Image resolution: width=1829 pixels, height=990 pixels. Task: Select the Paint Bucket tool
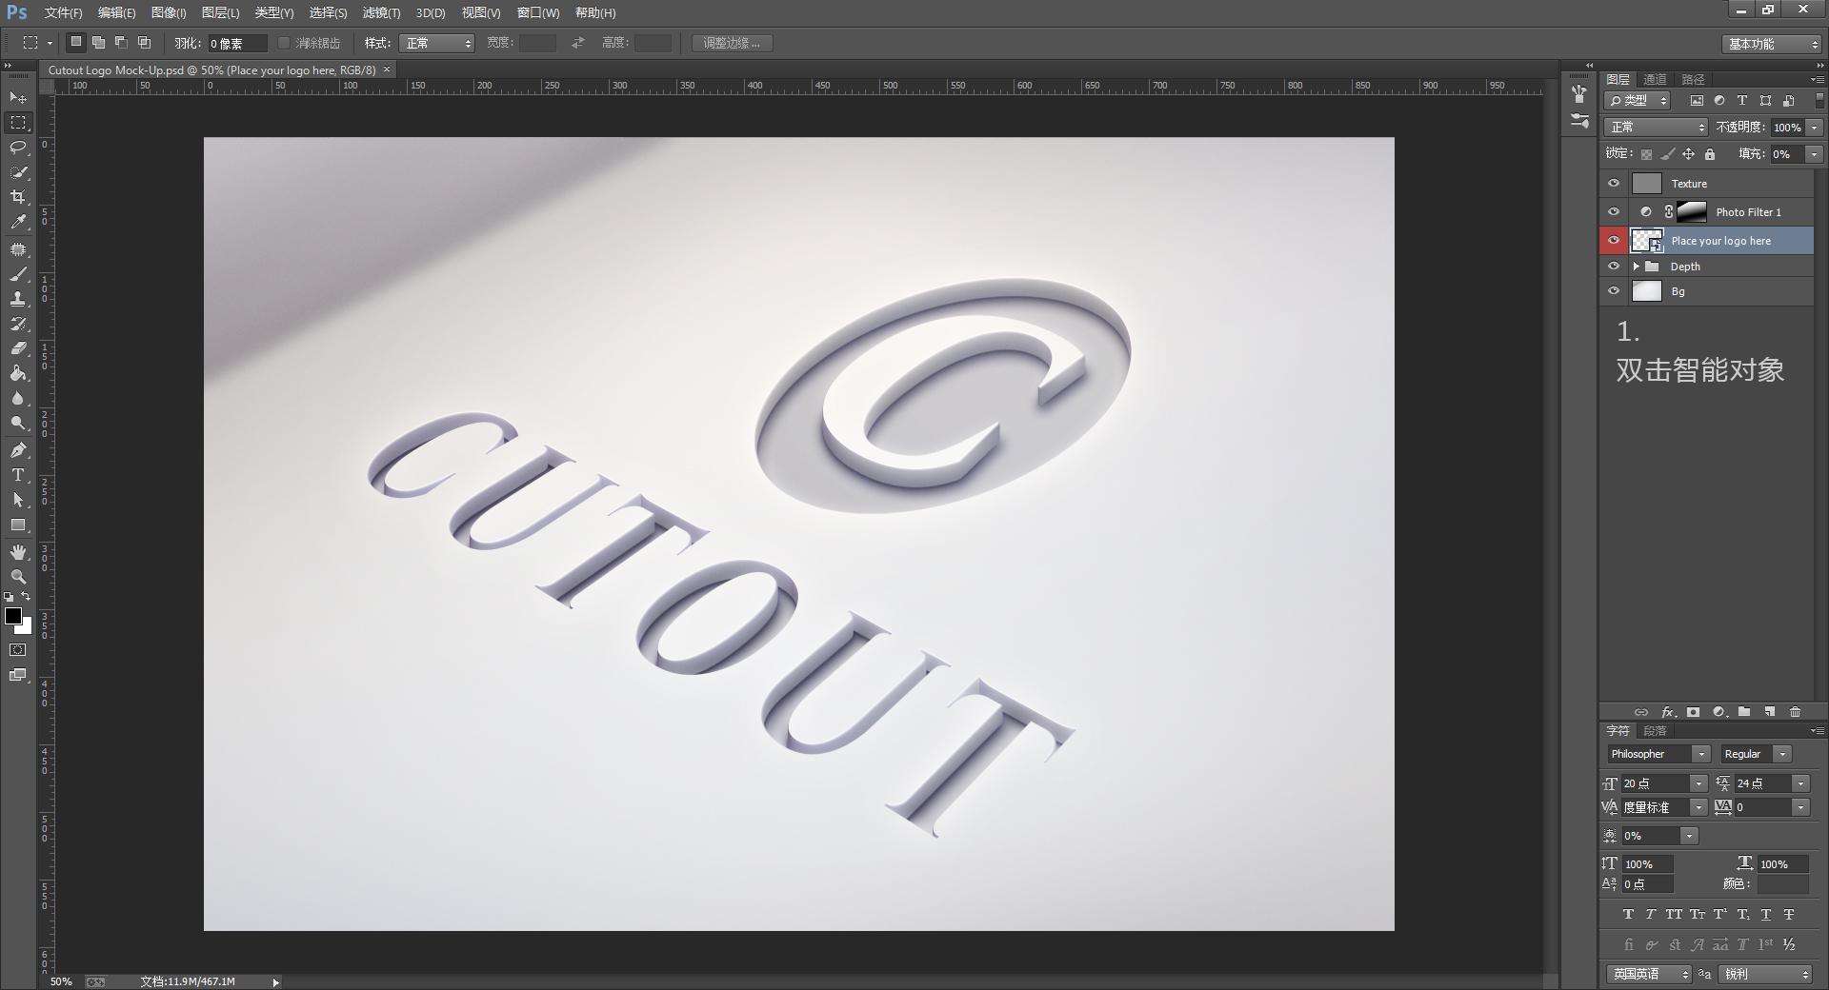18,373
